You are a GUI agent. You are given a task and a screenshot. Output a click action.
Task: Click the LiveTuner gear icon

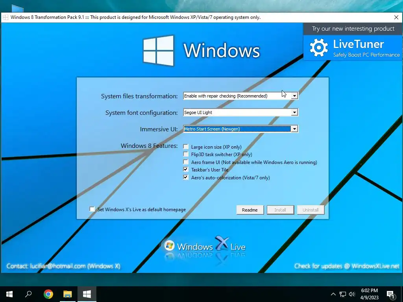[319, 48]
